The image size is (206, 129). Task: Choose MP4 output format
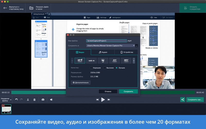tap(80, 61)
